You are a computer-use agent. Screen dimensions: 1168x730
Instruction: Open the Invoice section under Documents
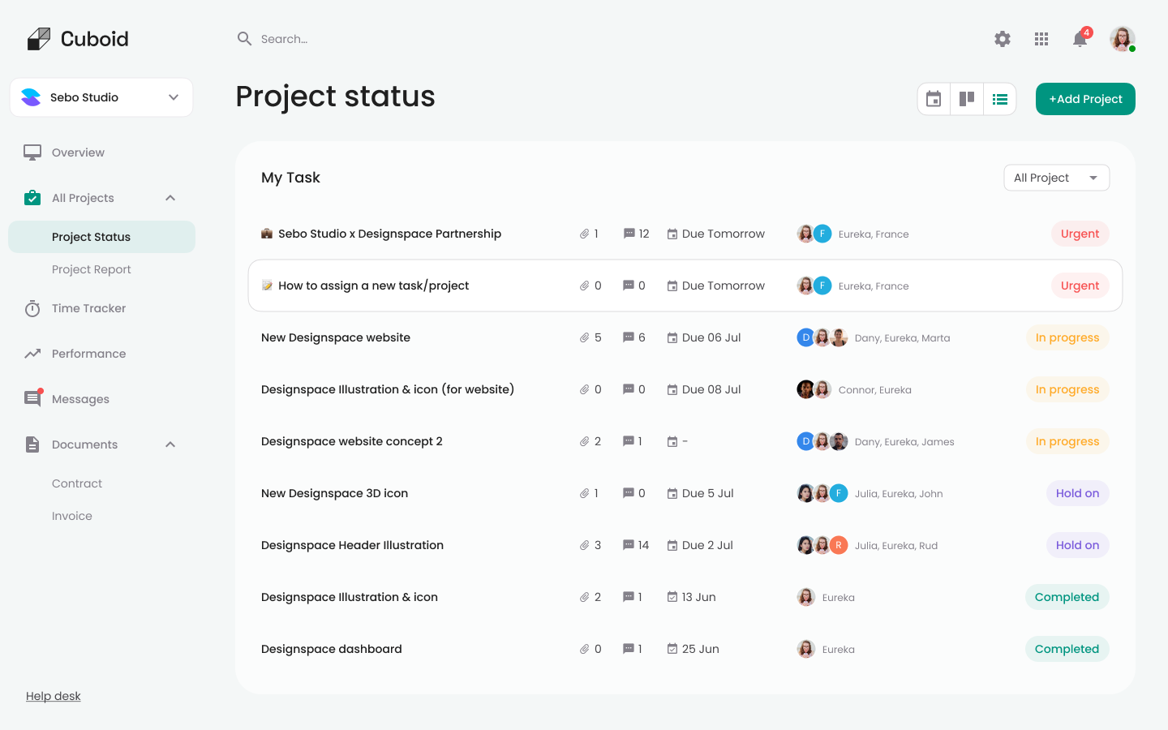[71, 515]
